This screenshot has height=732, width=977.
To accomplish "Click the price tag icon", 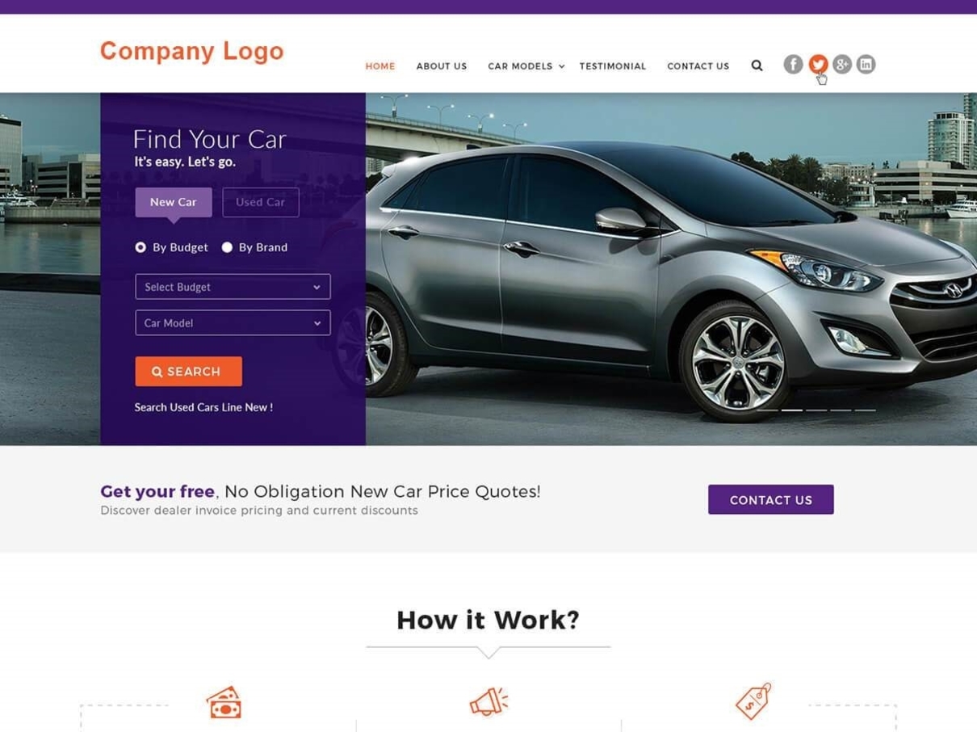I will [x=753, y=700].
